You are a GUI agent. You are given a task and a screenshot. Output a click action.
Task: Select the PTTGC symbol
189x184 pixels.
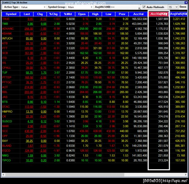pyautogui.click(x=7, y=82)
